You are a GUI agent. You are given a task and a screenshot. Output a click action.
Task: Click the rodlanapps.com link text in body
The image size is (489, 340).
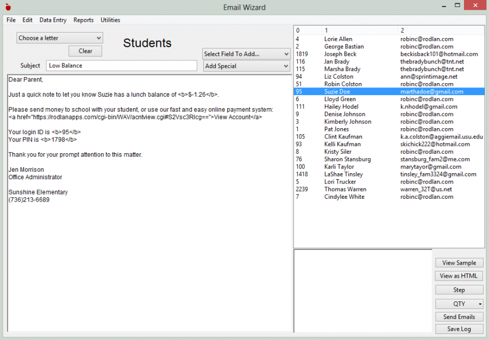point(135,117)
